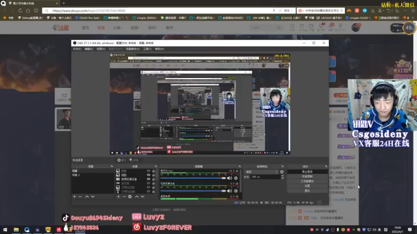
Task: Toggle lock of the top source row
Action: pos(153,171)
